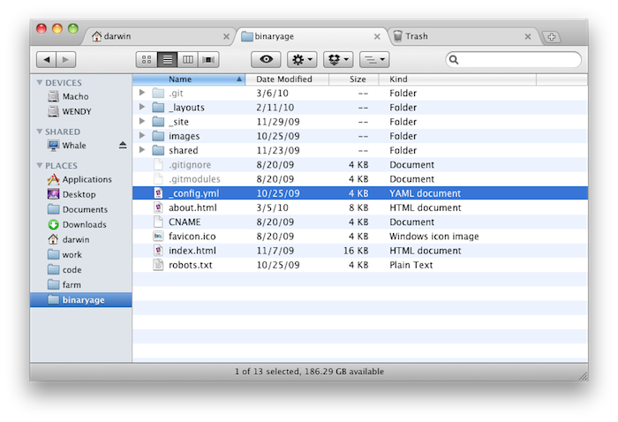
Task: Switch to column view mode
Action: [187, 59]
